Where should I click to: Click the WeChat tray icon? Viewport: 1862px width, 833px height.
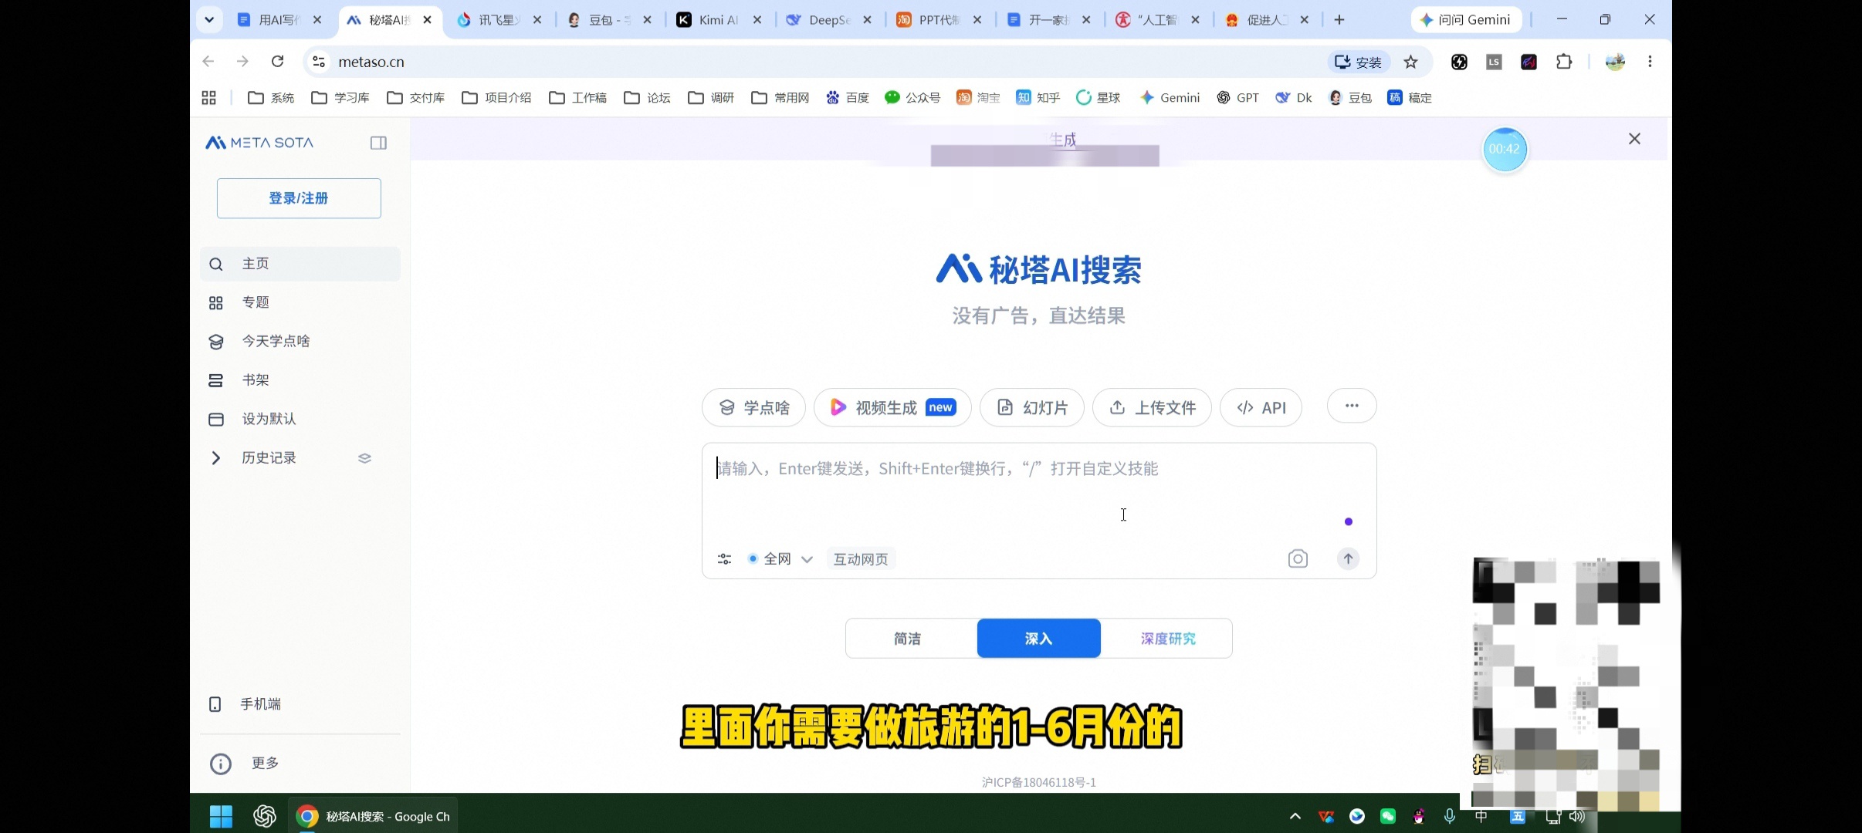point(1388,816)
